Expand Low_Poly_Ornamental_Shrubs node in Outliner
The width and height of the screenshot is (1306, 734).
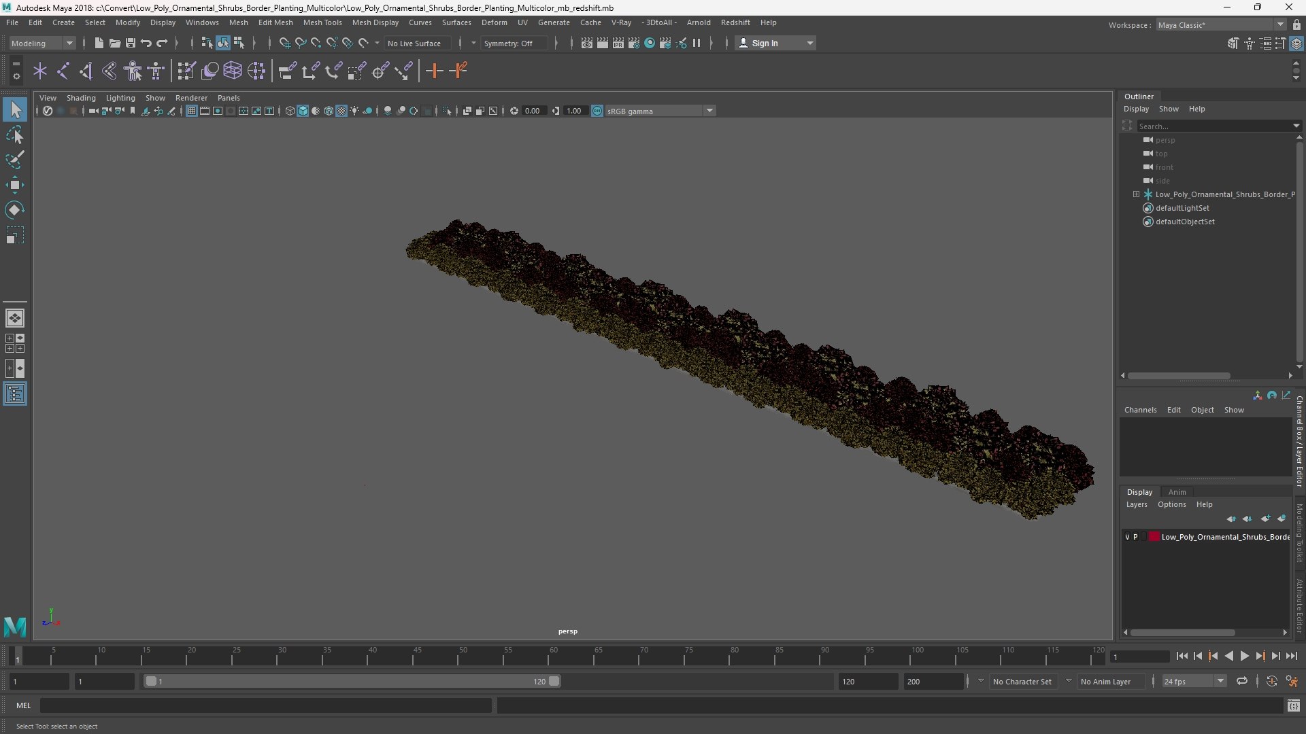(x=1136, y=194)
